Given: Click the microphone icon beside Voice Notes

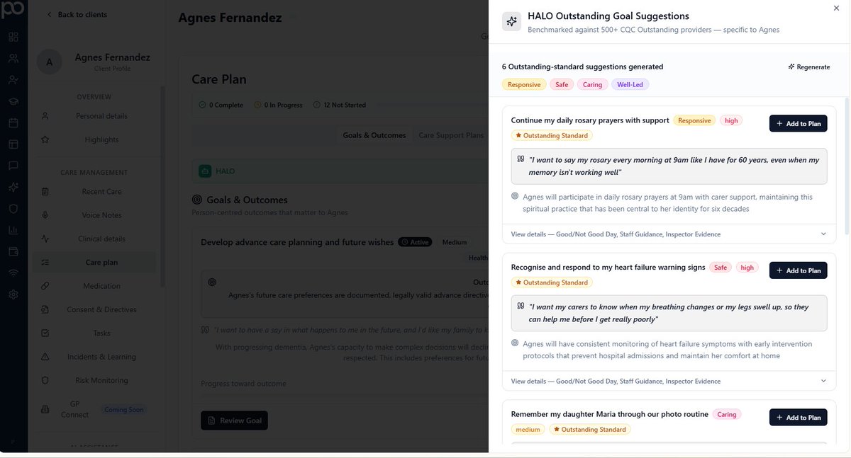Looking at the screenshot, I should click(45, 215).
